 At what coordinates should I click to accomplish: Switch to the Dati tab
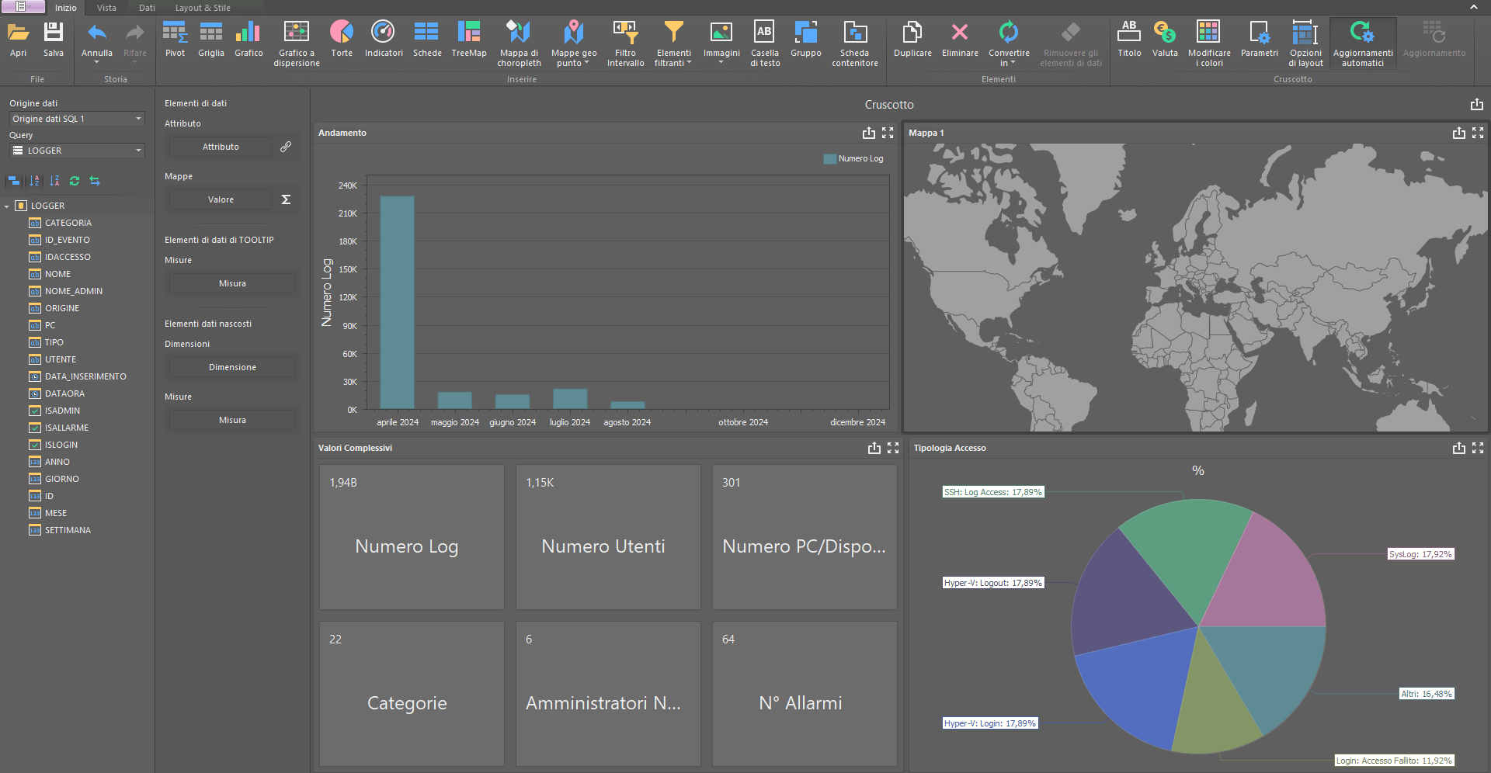[147, 8]
